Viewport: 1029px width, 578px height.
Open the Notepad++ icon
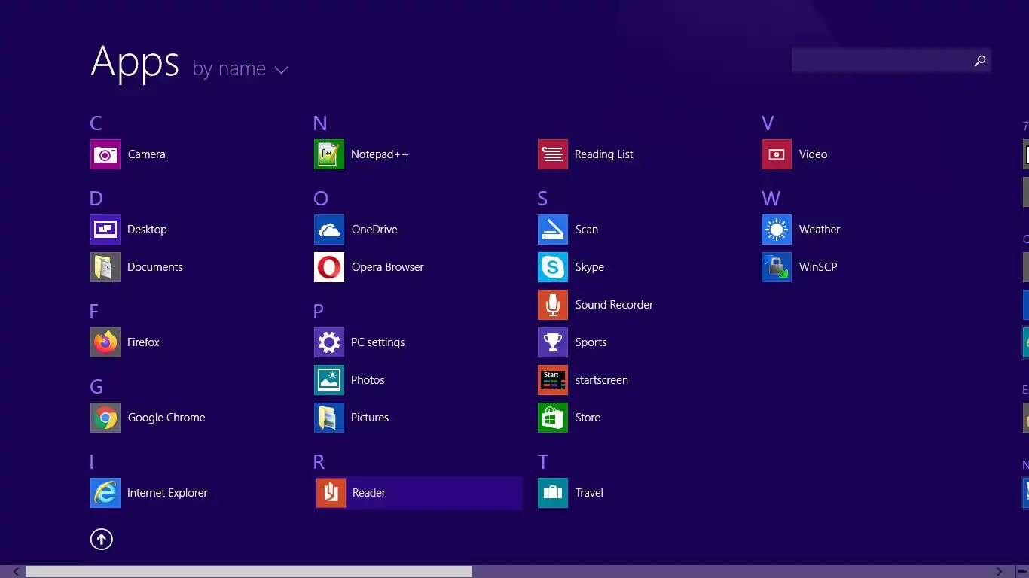[x=329, y=154]
